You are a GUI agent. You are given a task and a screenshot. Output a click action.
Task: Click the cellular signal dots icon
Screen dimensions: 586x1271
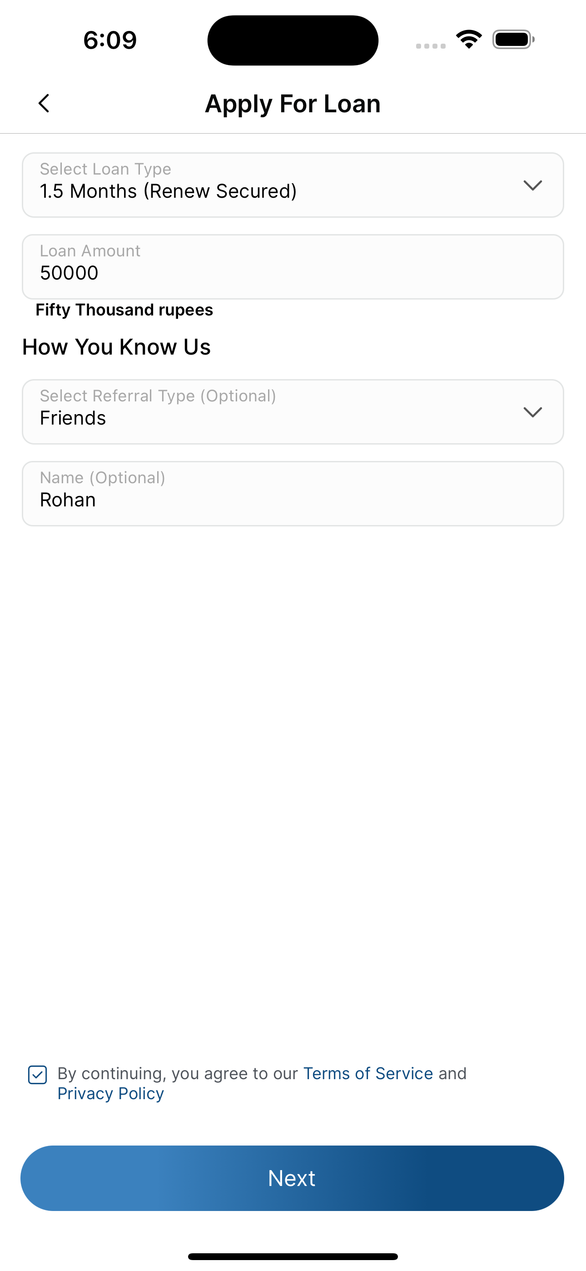[431, 46]
